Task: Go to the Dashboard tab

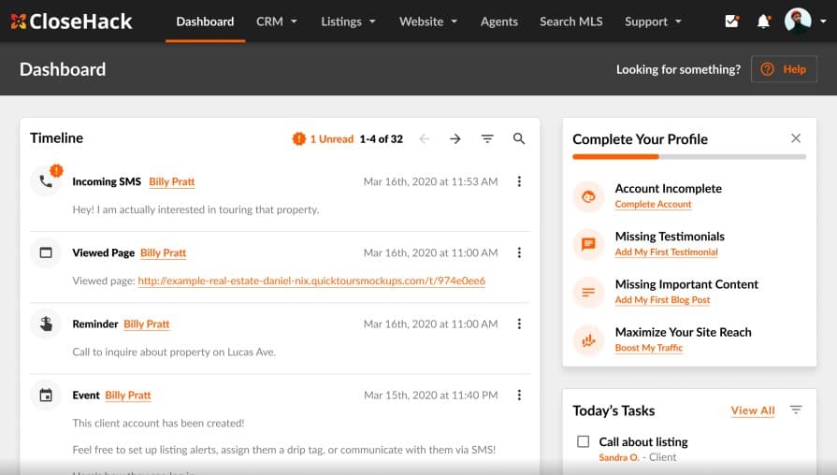Action: pyautogui.click(x=205, y=22)
